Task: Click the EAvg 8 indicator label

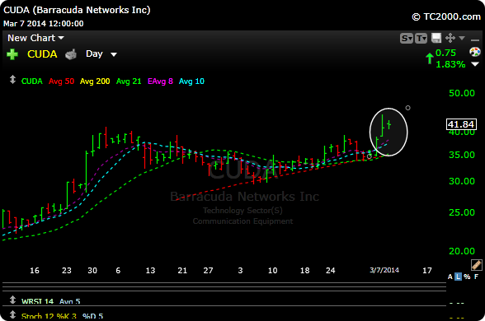Action: (160, 81)
